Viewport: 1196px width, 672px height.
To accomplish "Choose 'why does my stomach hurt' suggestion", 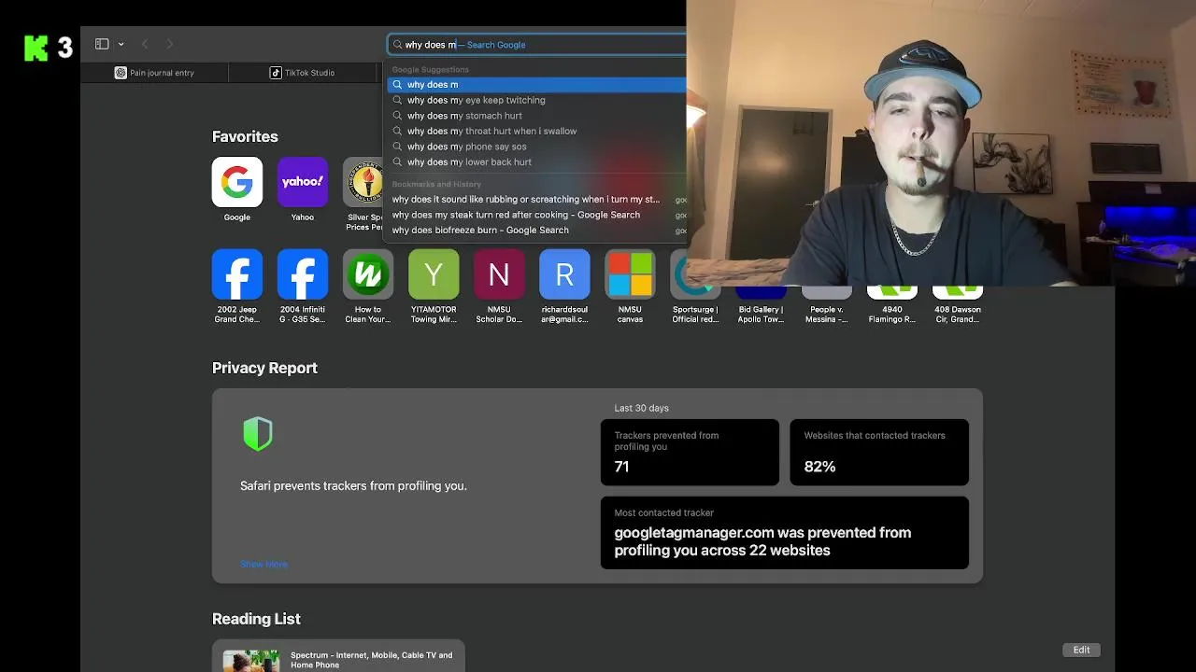I will click(537, 116).
